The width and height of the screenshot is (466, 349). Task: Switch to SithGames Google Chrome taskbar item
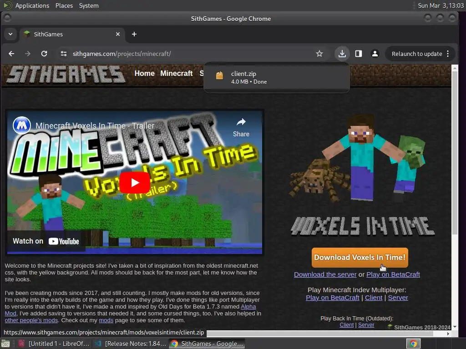pyautogui.click(x=207, y=344)
